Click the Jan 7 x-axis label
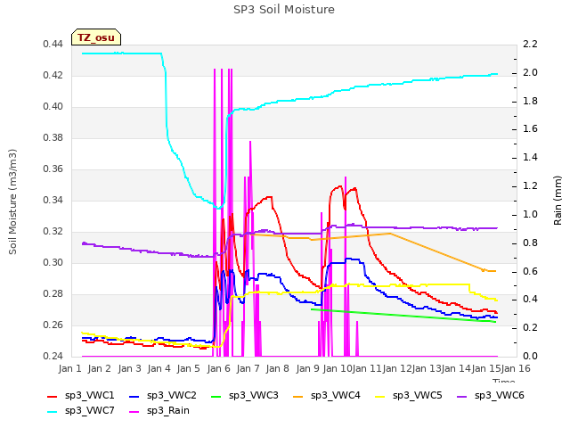 coord(248,368)
